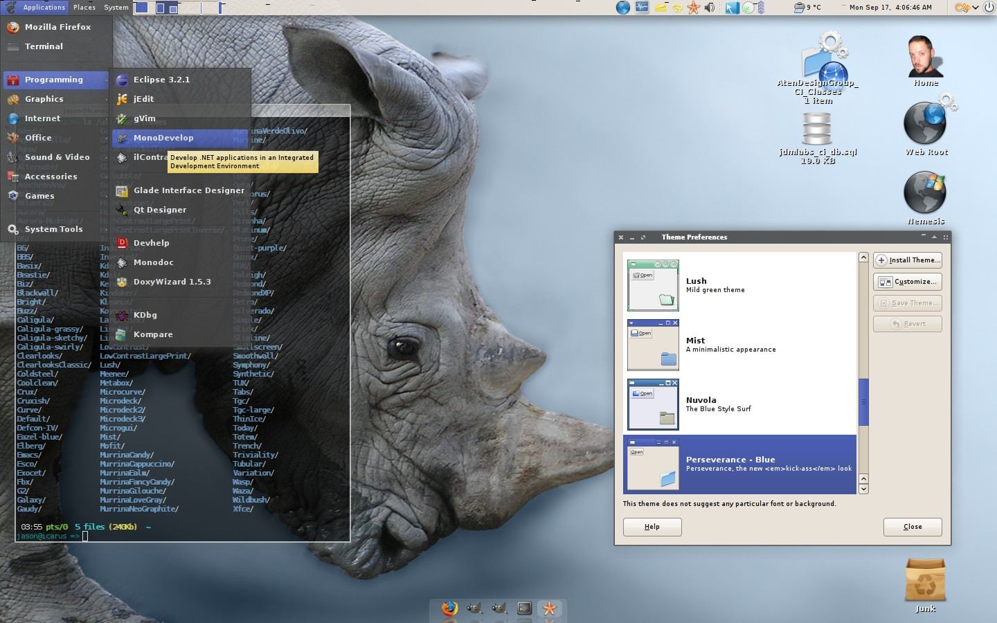Image resolution: width=997 pixels, height=623 pixels.
Task: Launch Eclipse 3.2.1 from Programming submenu
Action: (x=181, y=80)
